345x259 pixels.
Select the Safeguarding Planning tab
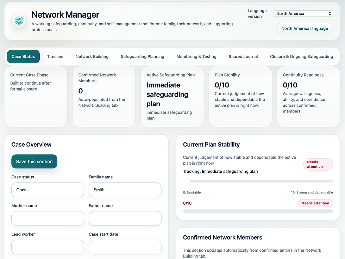142,56
